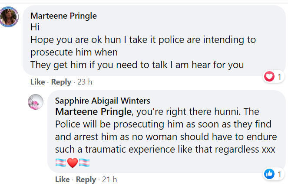Click the bold Marteene Pringle mention in reply
The height and width of the screenshot is (186, 288).
pos(93,111)
